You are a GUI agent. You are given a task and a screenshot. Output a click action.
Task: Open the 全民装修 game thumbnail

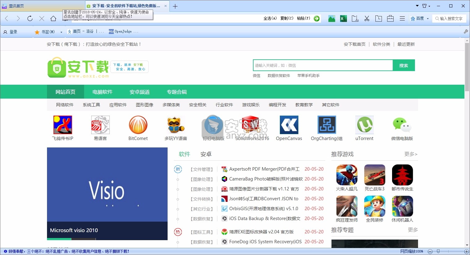click(x=375, y=206)
